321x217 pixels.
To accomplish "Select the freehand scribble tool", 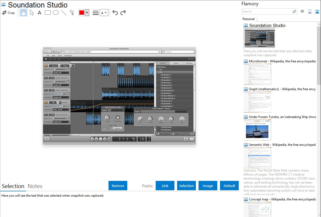I will tap(72, 13).
